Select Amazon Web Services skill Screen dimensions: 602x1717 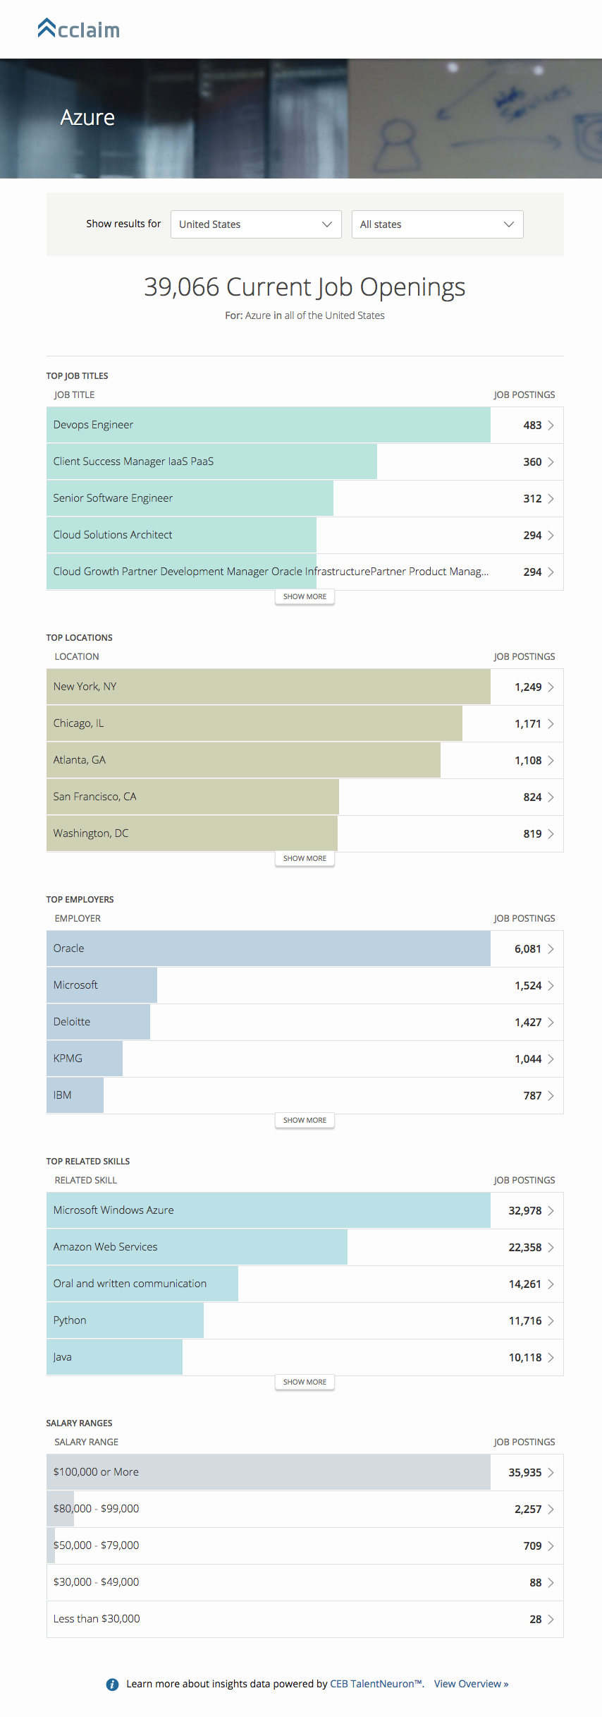(105, 1247)
